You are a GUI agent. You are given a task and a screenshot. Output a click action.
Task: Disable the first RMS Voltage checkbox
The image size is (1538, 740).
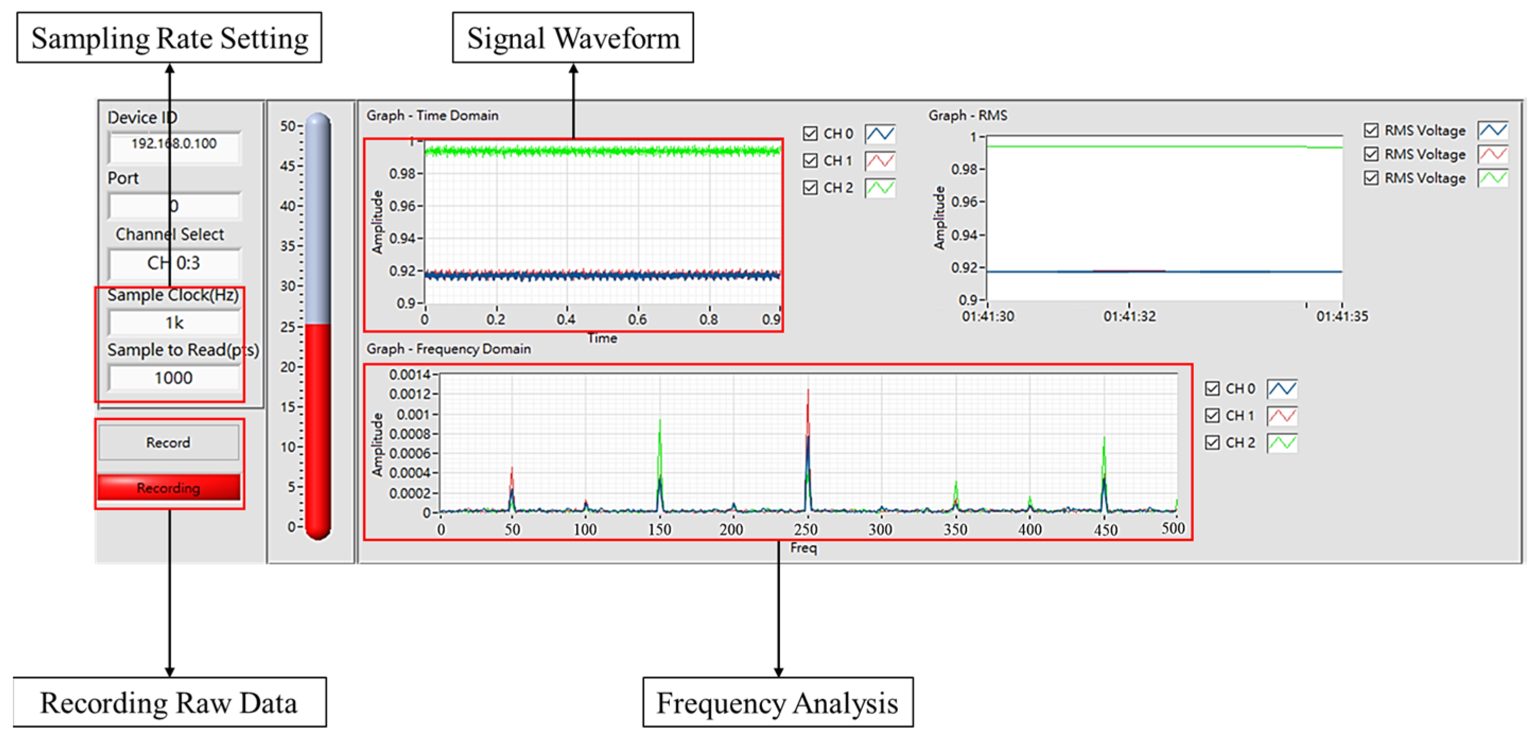[x=1371, y=130]
